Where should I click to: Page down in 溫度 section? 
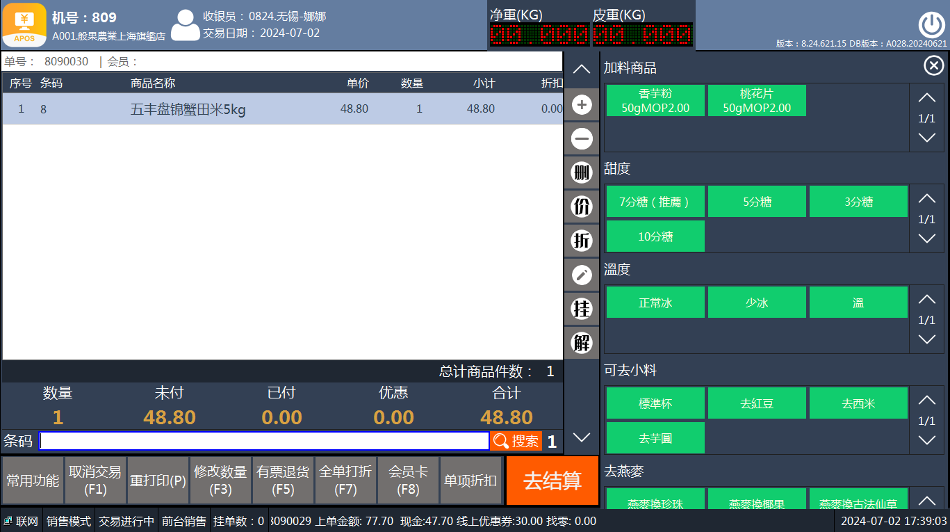tap(927, 339)
